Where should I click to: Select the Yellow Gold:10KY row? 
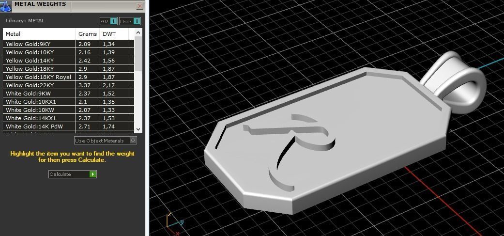pos(68,52)
